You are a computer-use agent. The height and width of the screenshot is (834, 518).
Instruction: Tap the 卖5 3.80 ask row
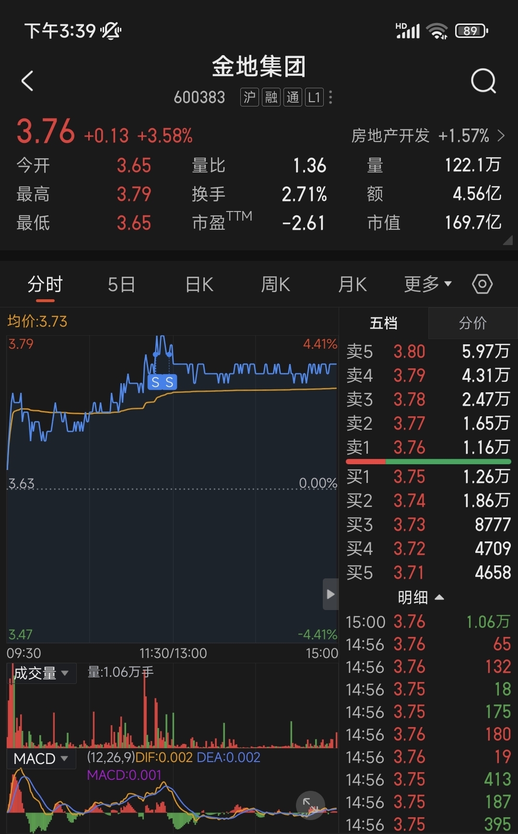[428, 351]
